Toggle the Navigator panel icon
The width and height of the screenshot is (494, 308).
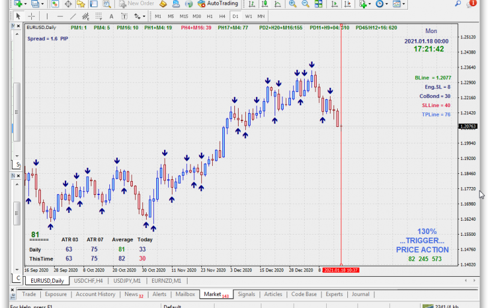tap(81, 4)
